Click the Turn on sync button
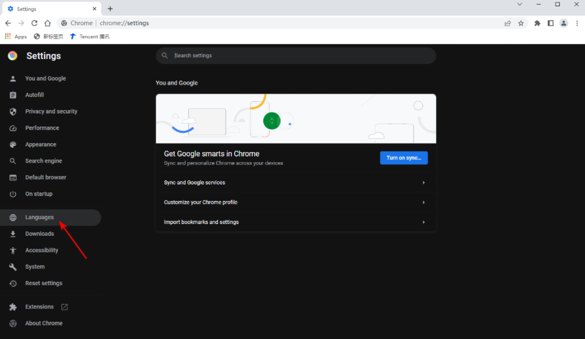The image size is (585, 339). pos(404,157)
